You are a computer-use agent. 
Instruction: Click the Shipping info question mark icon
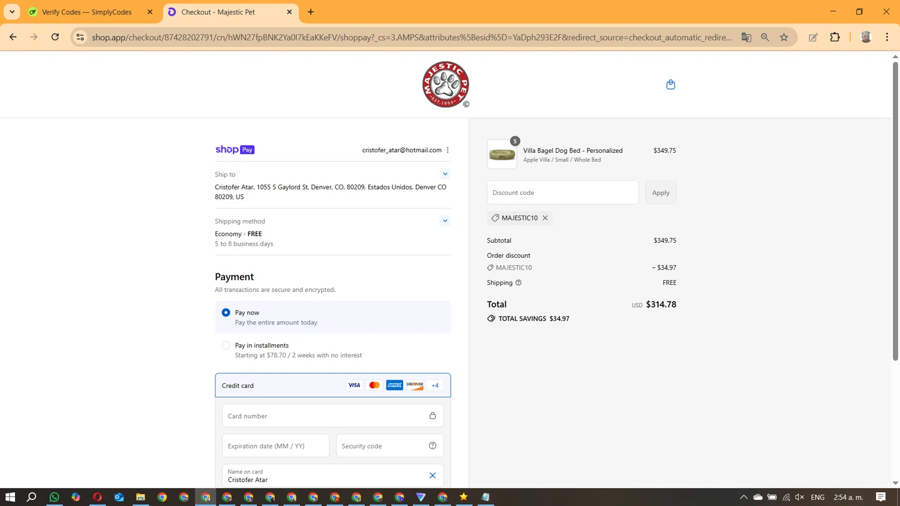(518, 283)
